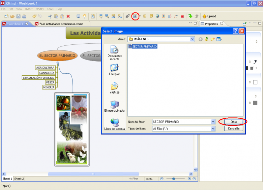
Task: Open the Insert menu
Action: 29,9
